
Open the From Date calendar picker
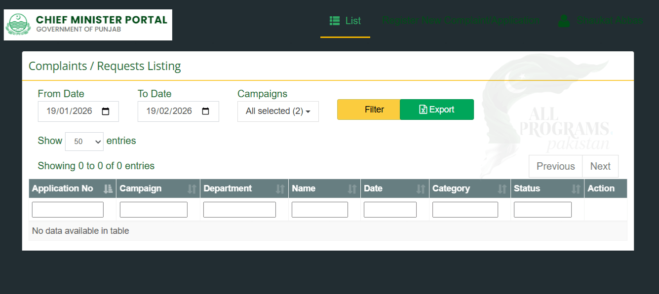coord(106,111)
